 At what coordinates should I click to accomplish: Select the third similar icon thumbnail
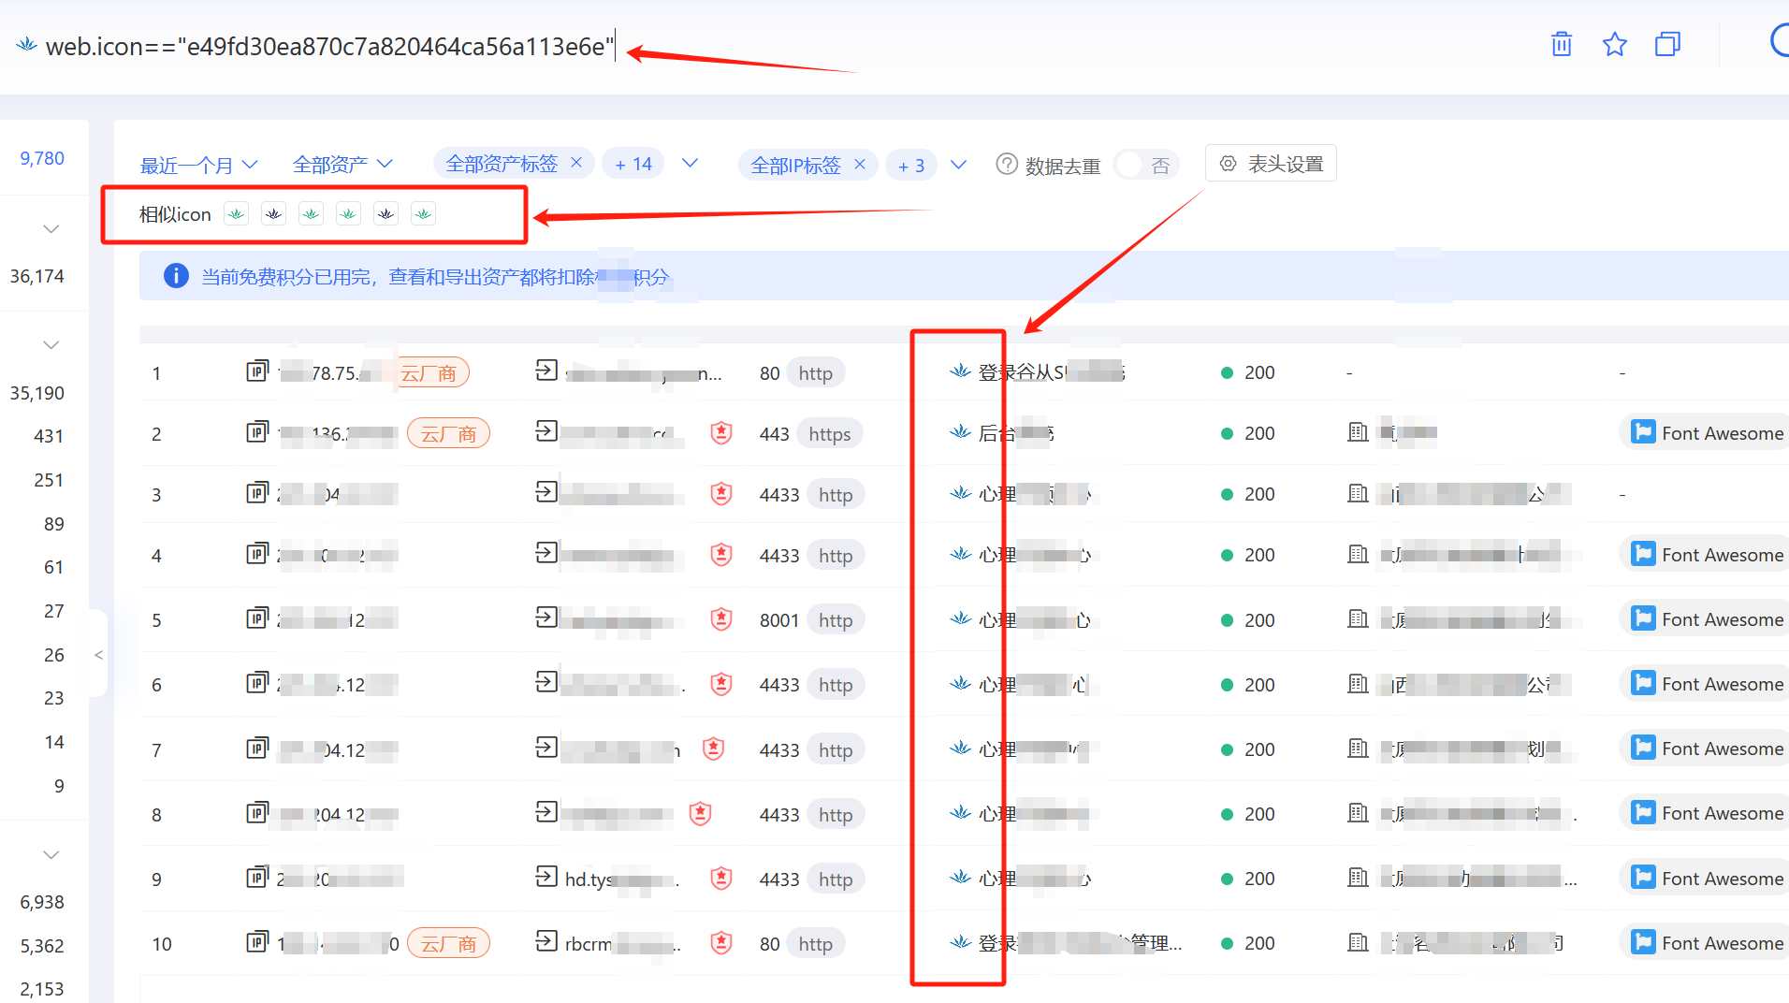[311, 214]
